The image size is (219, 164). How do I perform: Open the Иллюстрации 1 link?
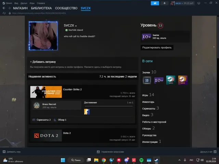coord(152,142)
